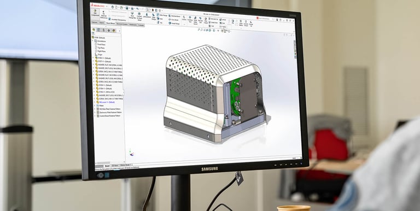Select the Simple Hole tool

coord(213,22)
